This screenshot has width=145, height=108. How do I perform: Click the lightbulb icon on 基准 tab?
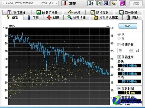click(x=8, y=17)
